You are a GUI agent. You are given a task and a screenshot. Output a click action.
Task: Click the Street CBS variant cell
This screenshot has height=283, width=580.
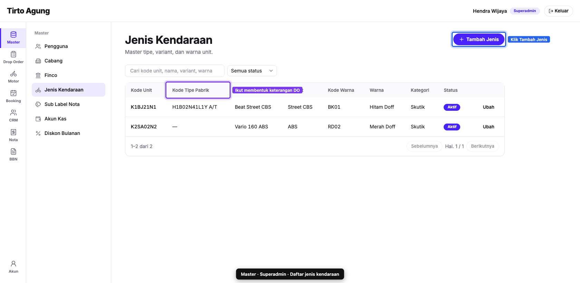300,107
